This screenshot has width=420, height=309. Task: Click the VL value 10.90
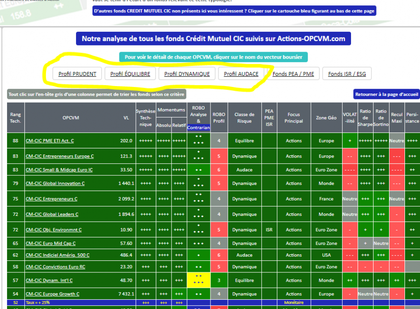[x=126, y=230]
